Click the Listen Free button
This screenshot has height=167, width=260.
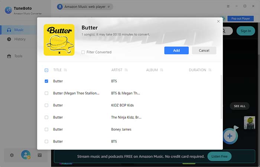(220, 156)
